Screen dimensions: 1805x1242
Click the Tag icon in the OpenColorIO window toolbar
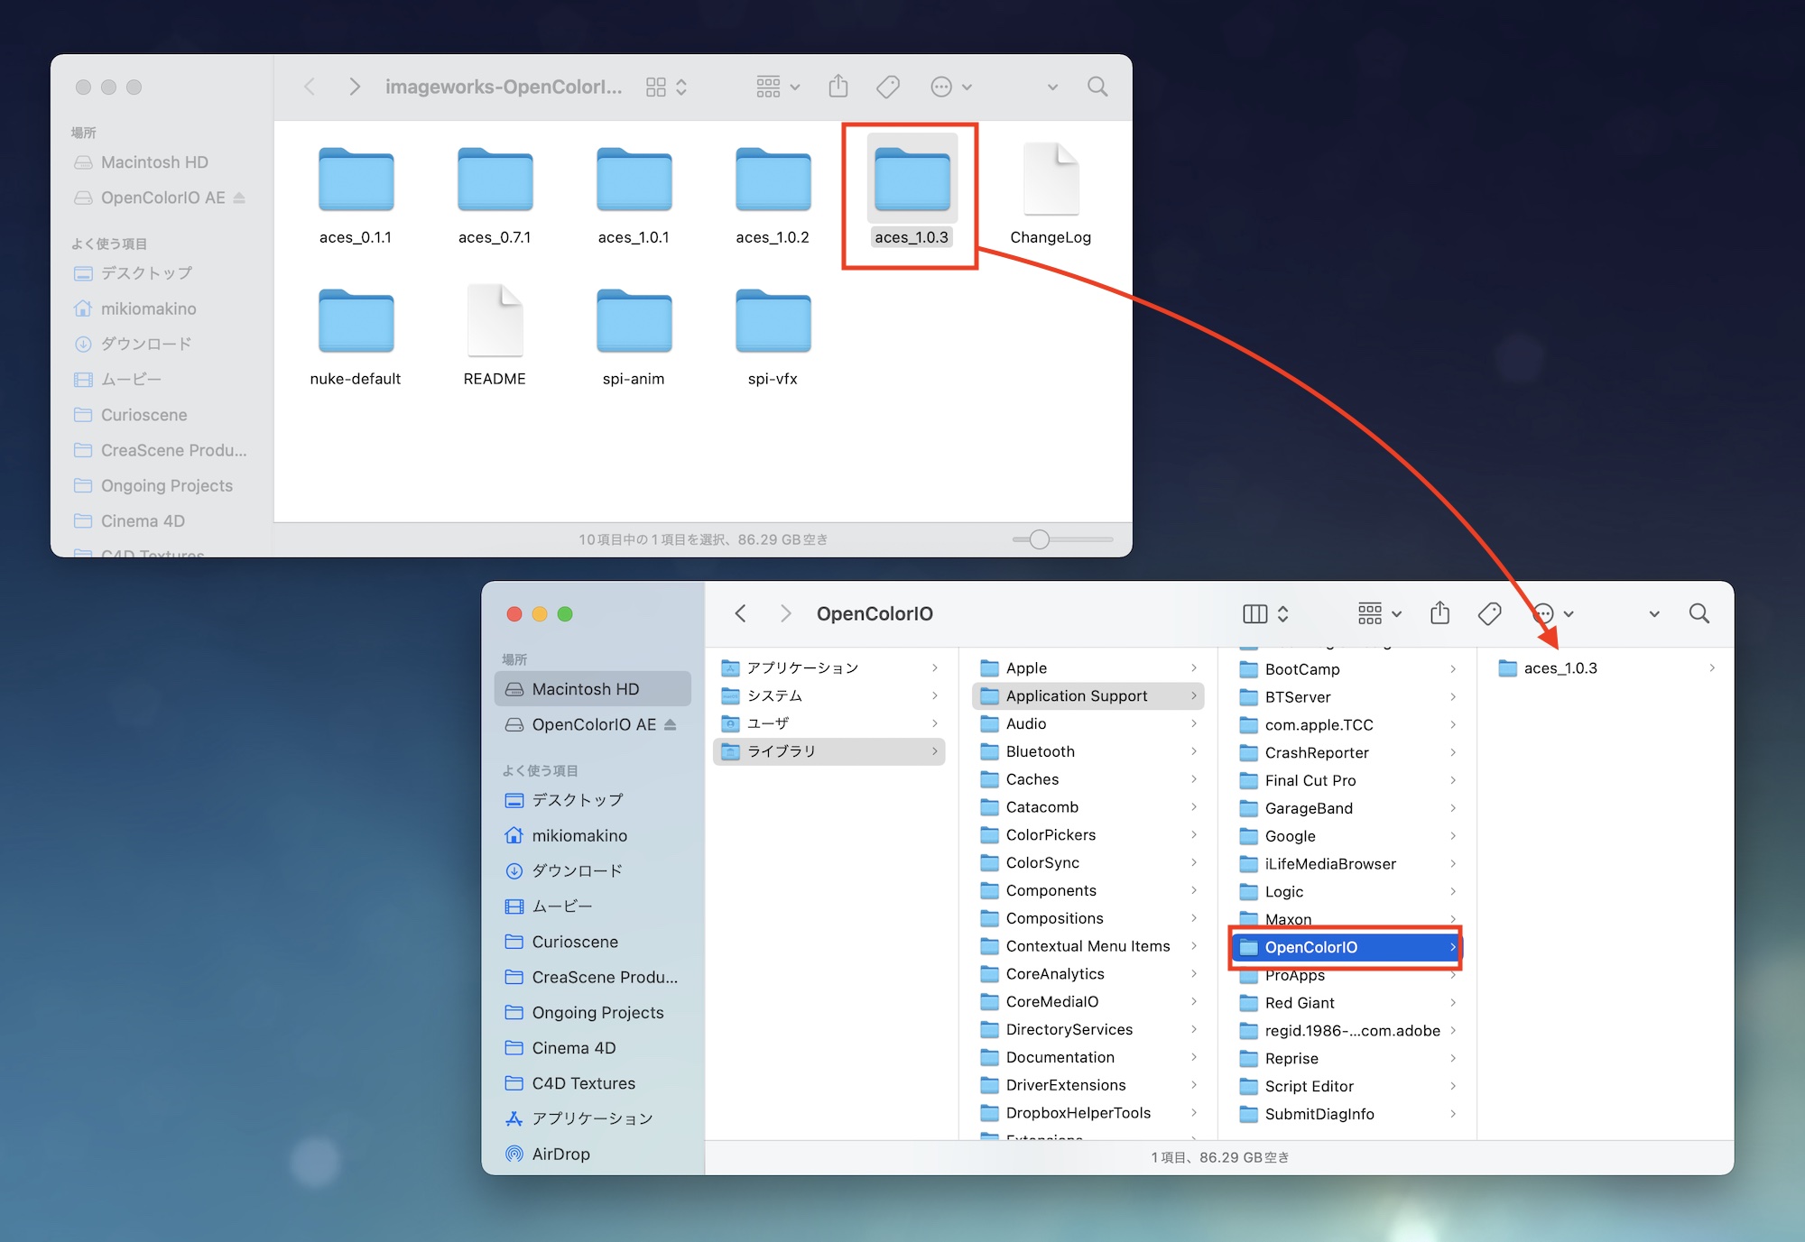1489,613
